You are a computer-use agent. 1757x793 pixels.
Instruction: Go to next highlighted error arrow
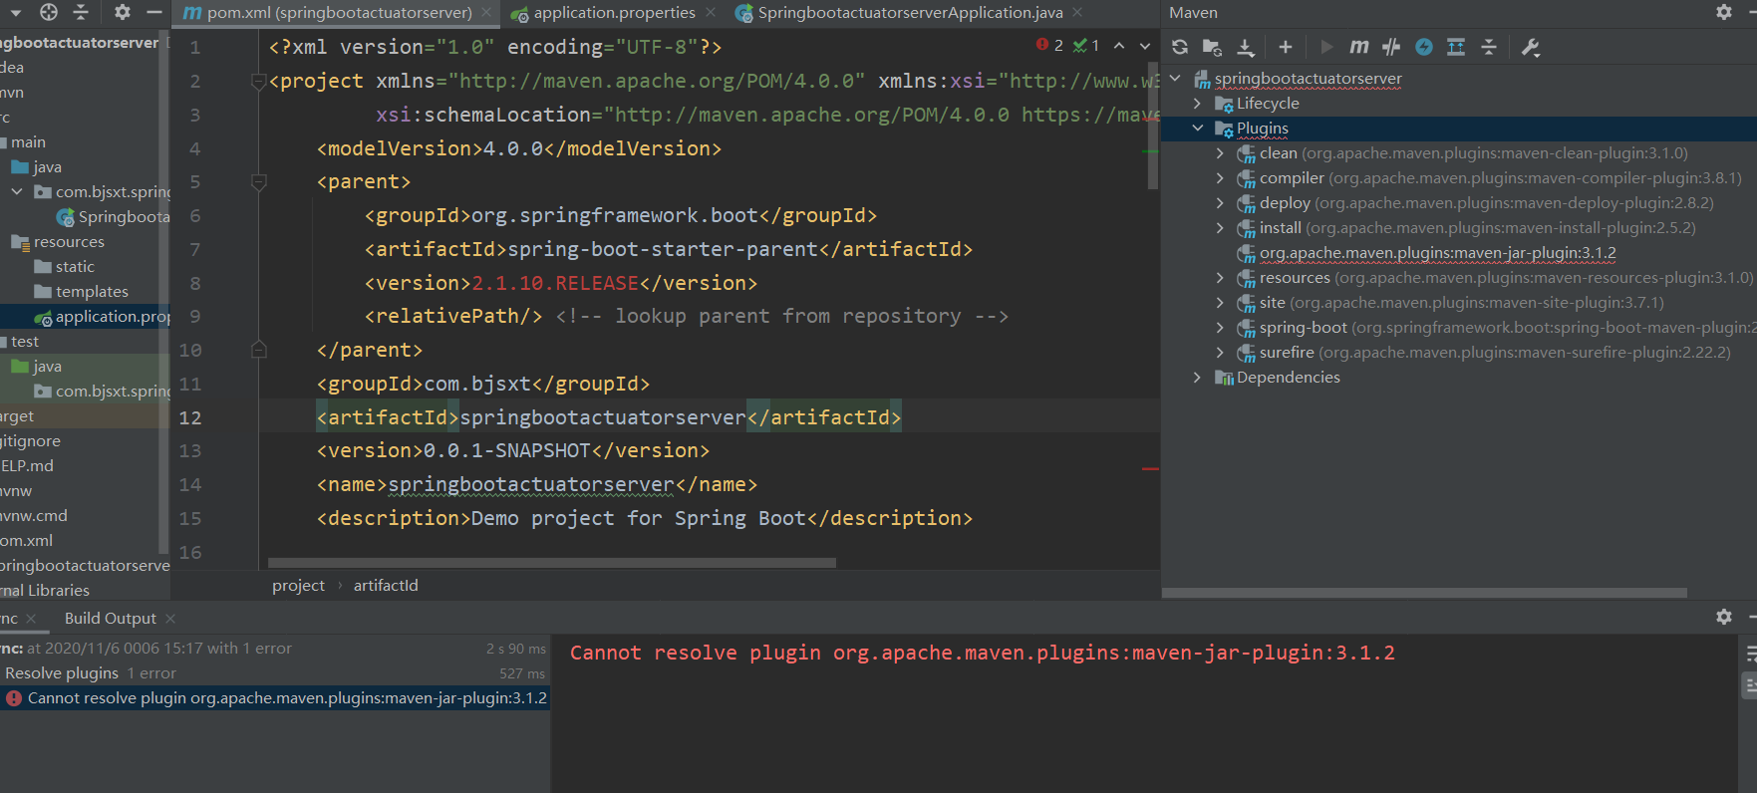[x=1145, y=46]
